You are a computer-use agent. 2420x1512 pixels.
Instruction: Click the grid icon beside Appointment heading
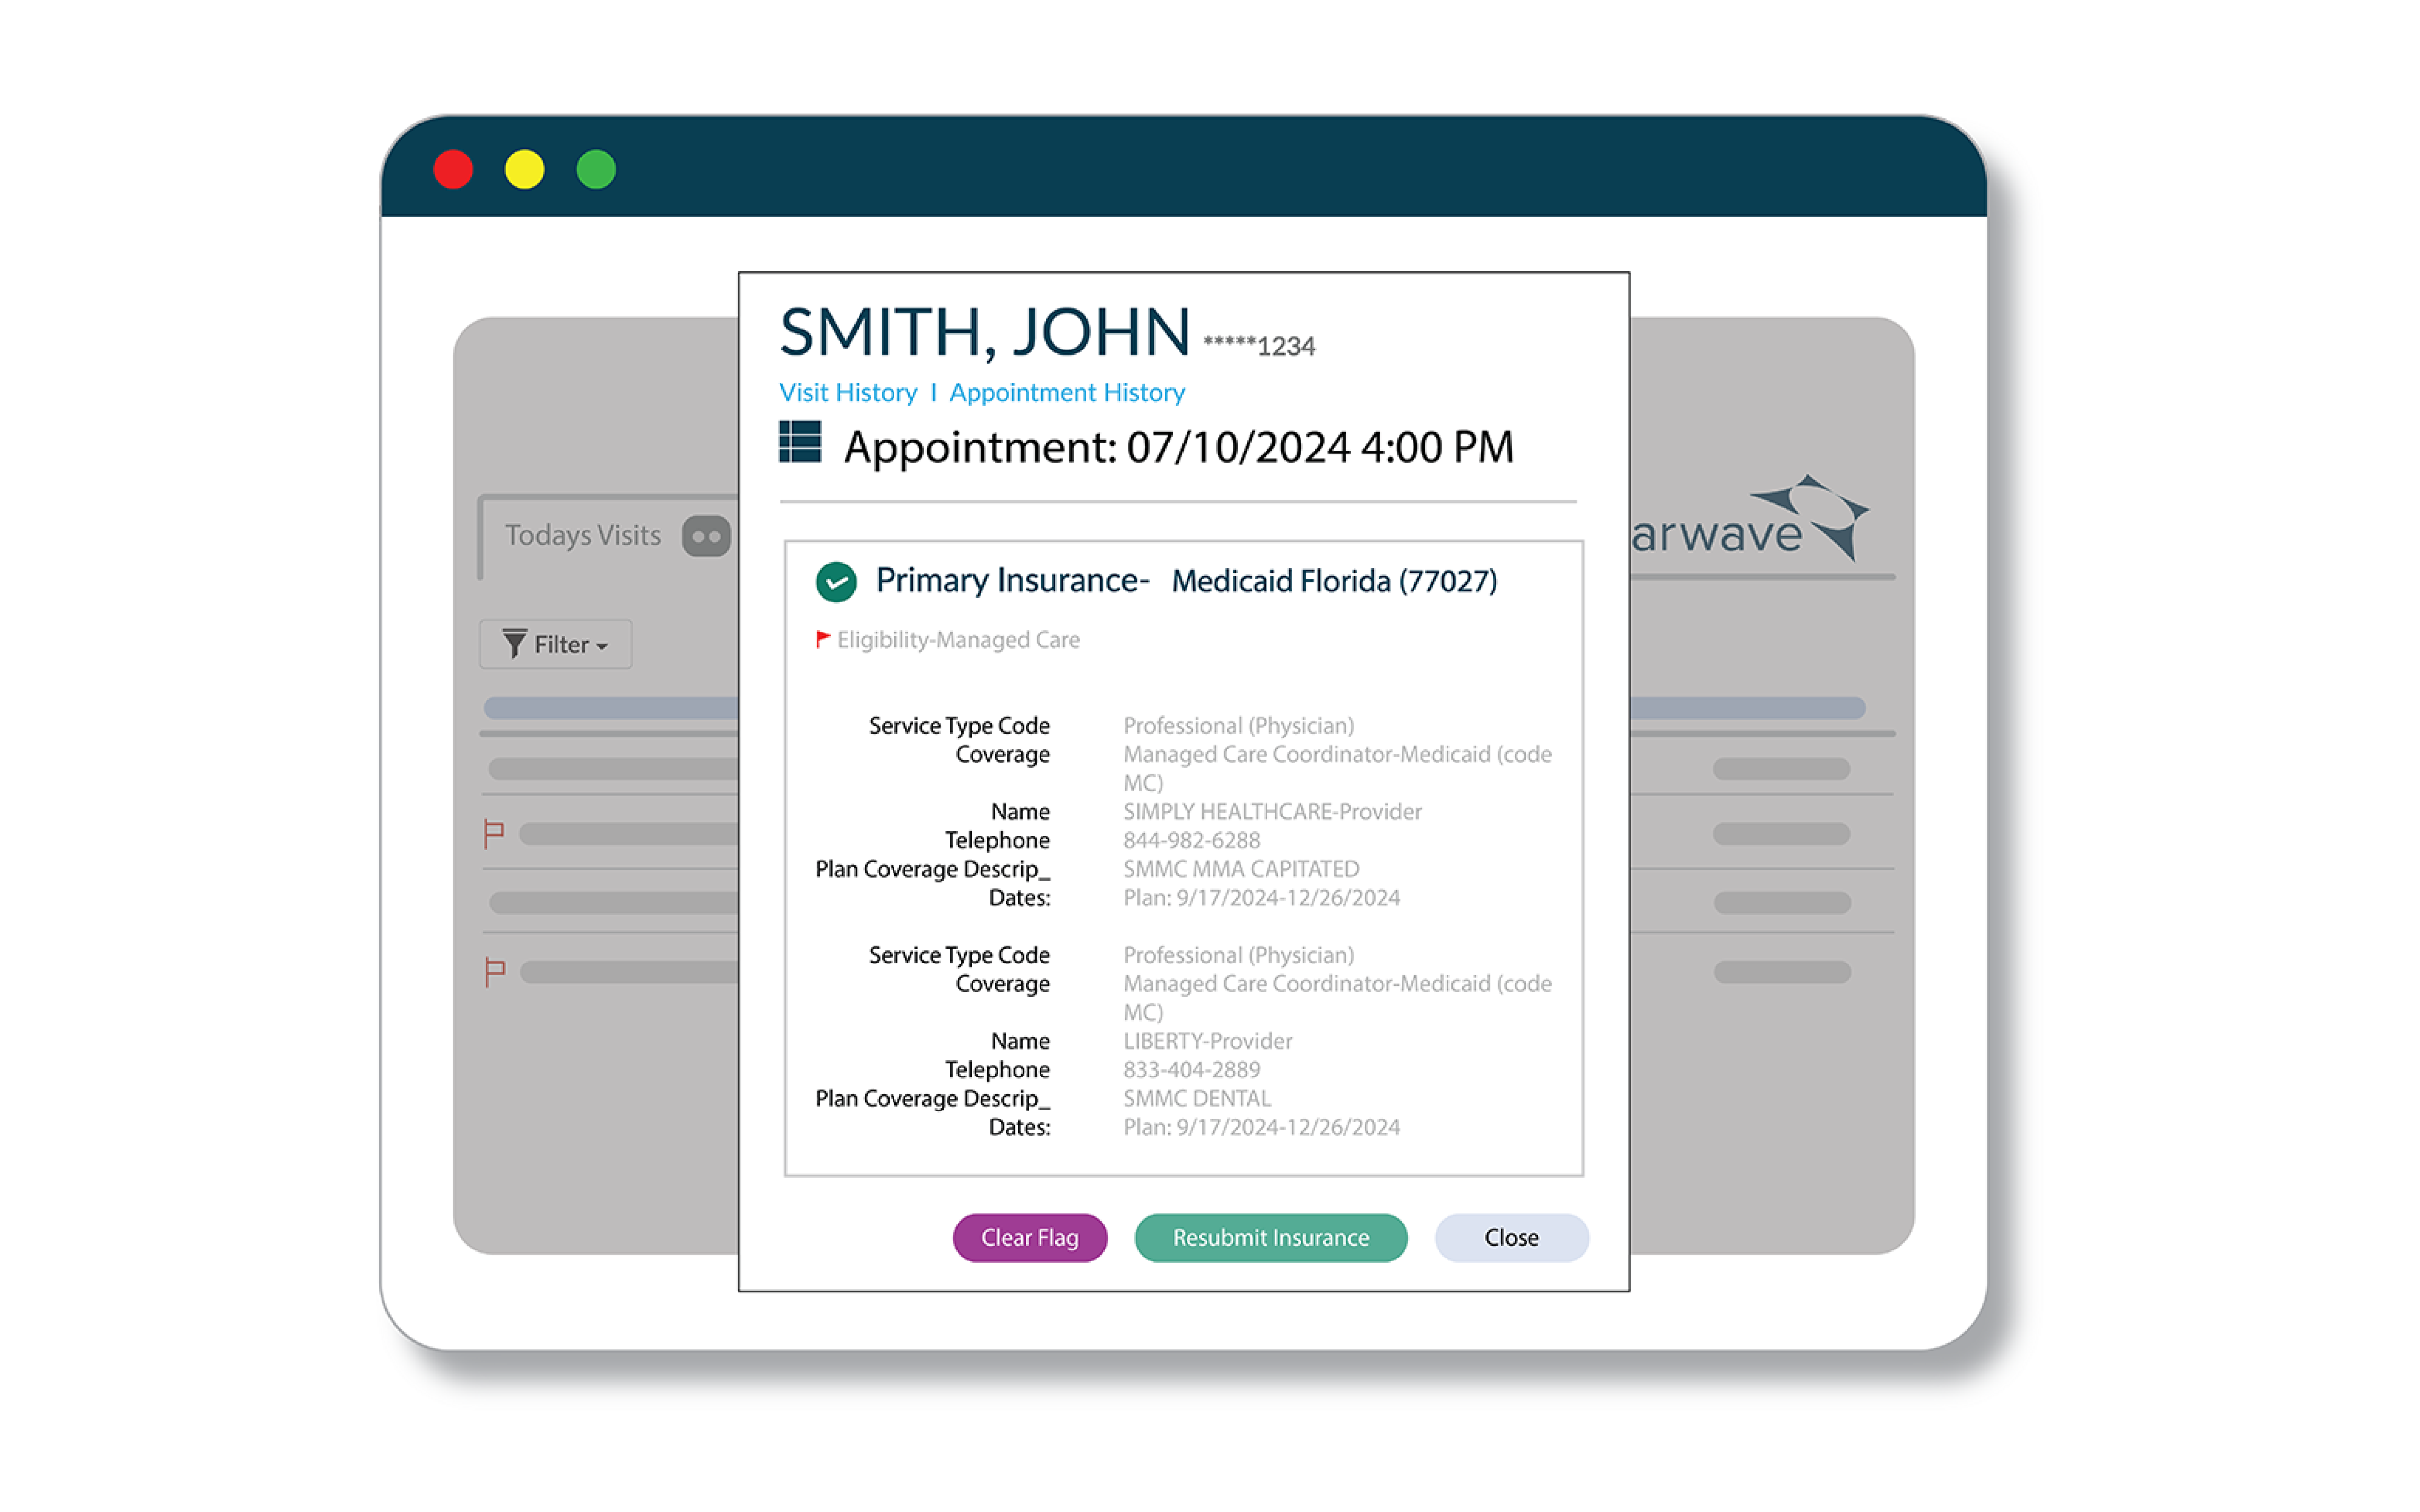pos(799,442)
